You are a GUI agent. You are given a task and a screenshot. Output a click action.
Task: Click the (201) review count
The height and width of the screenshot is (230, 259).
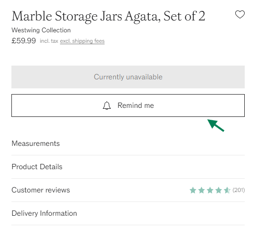coord(239,190)
